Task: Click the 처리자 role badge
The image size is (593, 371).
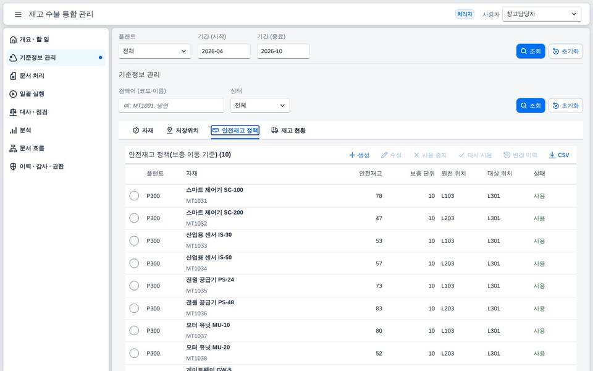Action: point(465,14)
